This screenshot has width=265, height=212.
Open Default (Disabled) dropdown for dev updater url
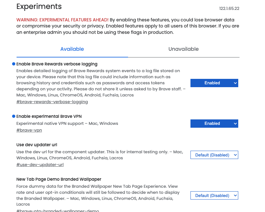point(214,155)
